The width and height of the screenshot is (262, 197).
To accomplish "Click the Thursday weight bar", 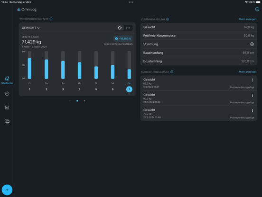I will tap(129, 74).
